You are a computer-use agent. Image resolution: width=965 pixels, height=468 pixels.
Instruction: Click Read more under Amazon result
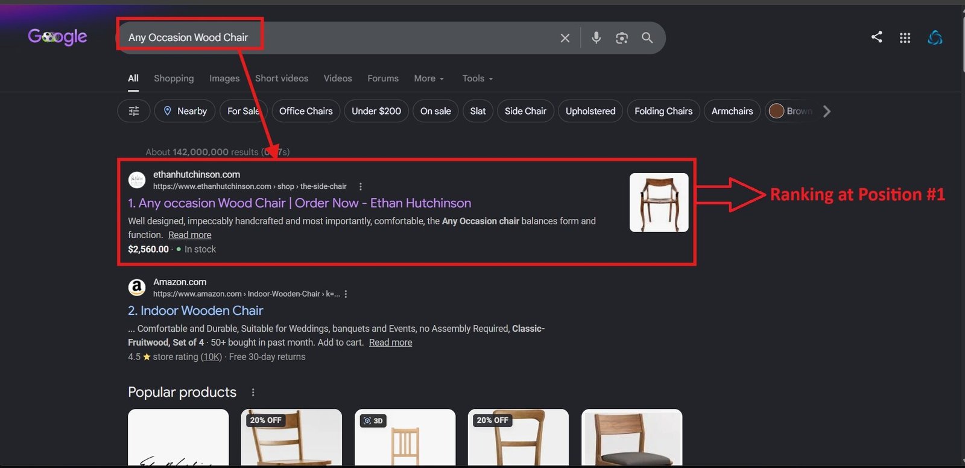[390, 343]
